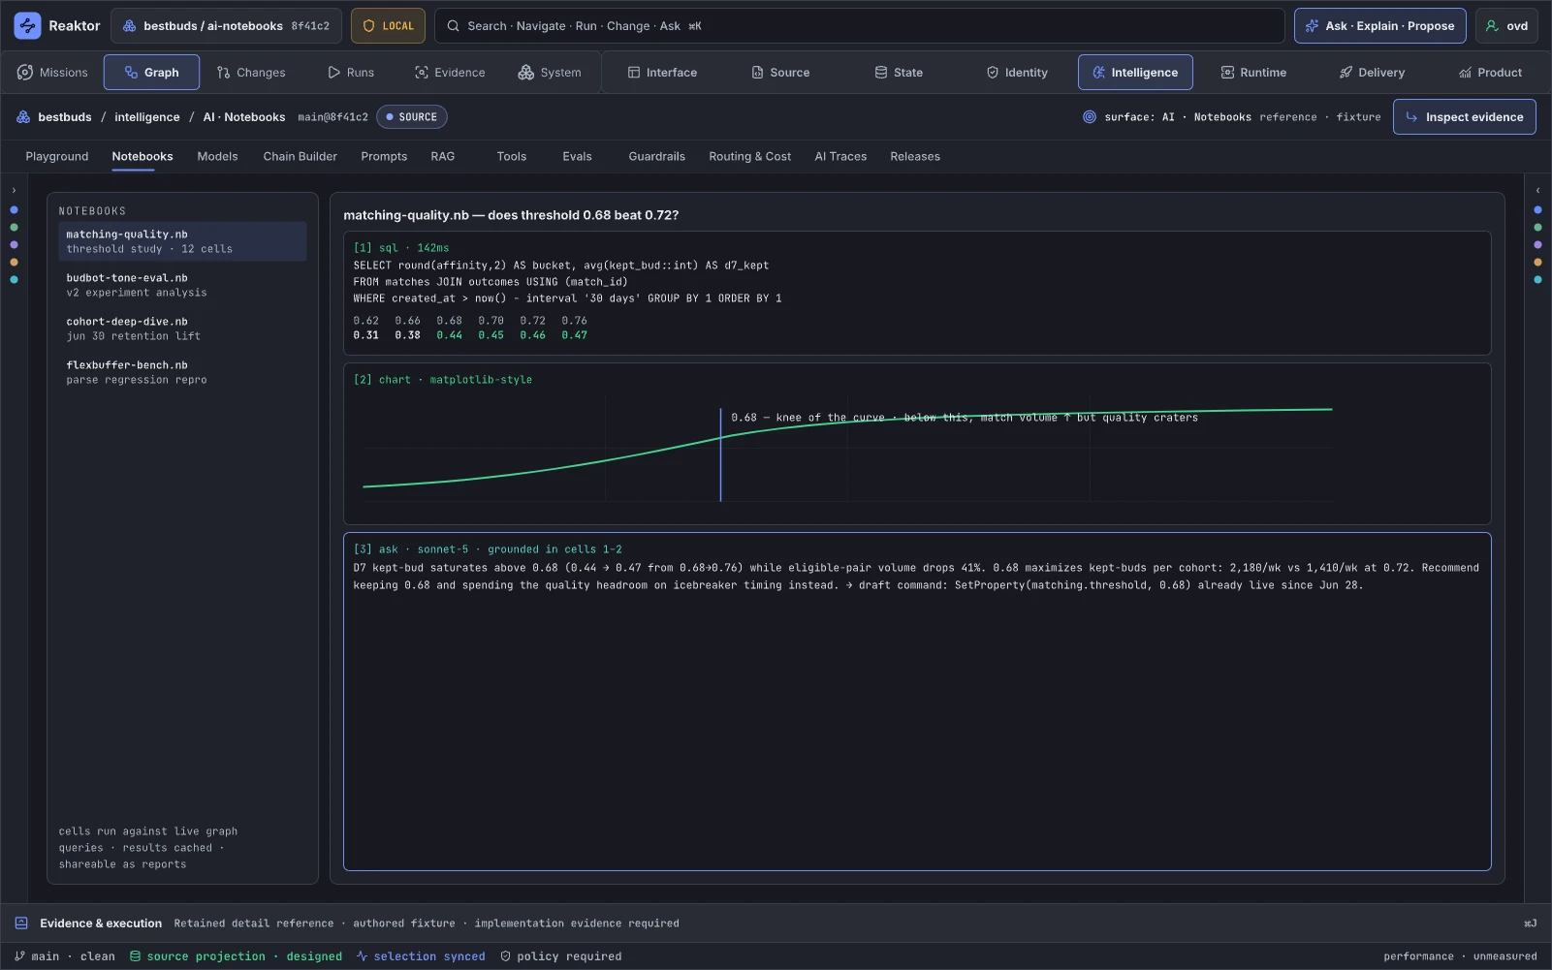This screenshot has width=1552, height=970.
Task: Select the Product surface
Action: pyautogui.click(x=1490, y=73)
